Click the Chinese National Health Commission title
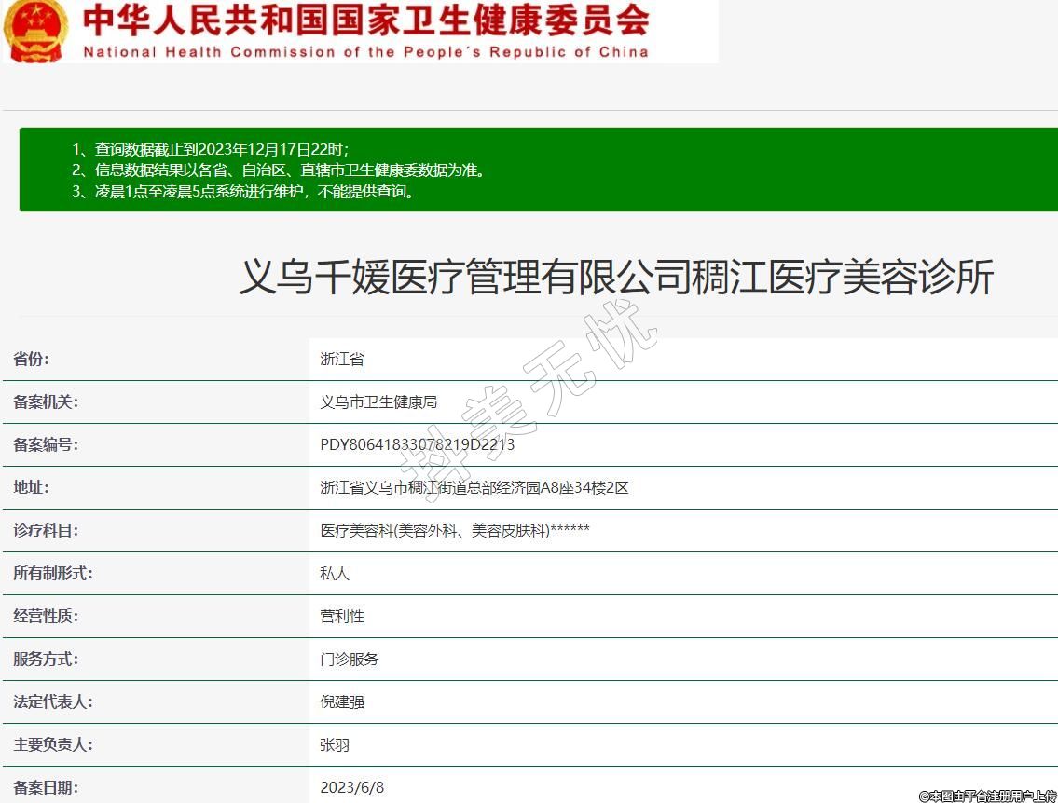This screenshot has width=1058, height=803. 365,20
